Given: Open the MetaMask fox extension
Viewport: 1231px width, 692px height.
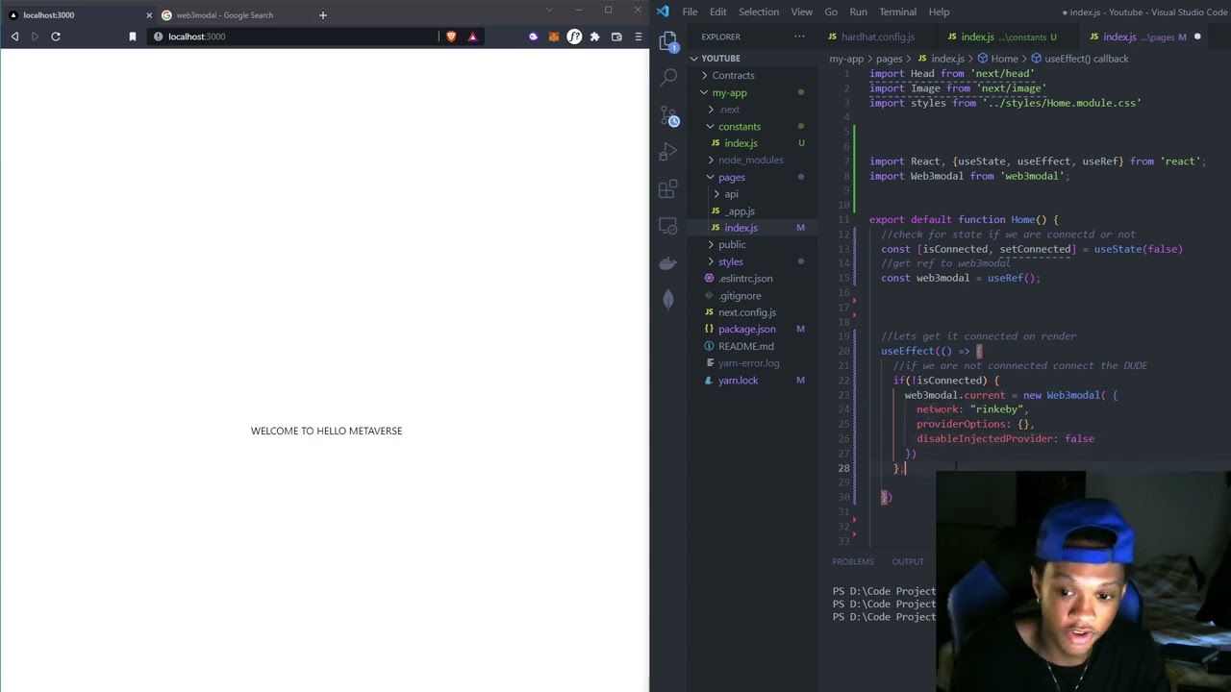Looking at the screenshot, I should click(554, 37).
